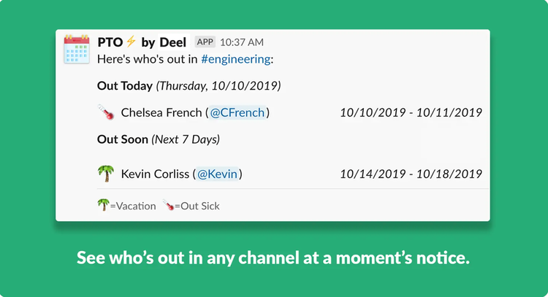Click the PTO by Deel app name
The width and height of the screenshot is (548, 297).
142,42
